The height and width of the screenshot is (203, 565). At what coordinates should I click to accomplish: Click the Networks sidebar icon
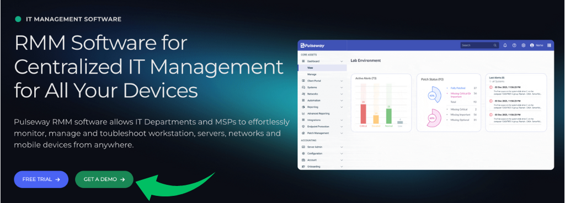pyautogui.click(x=303, y=94)
